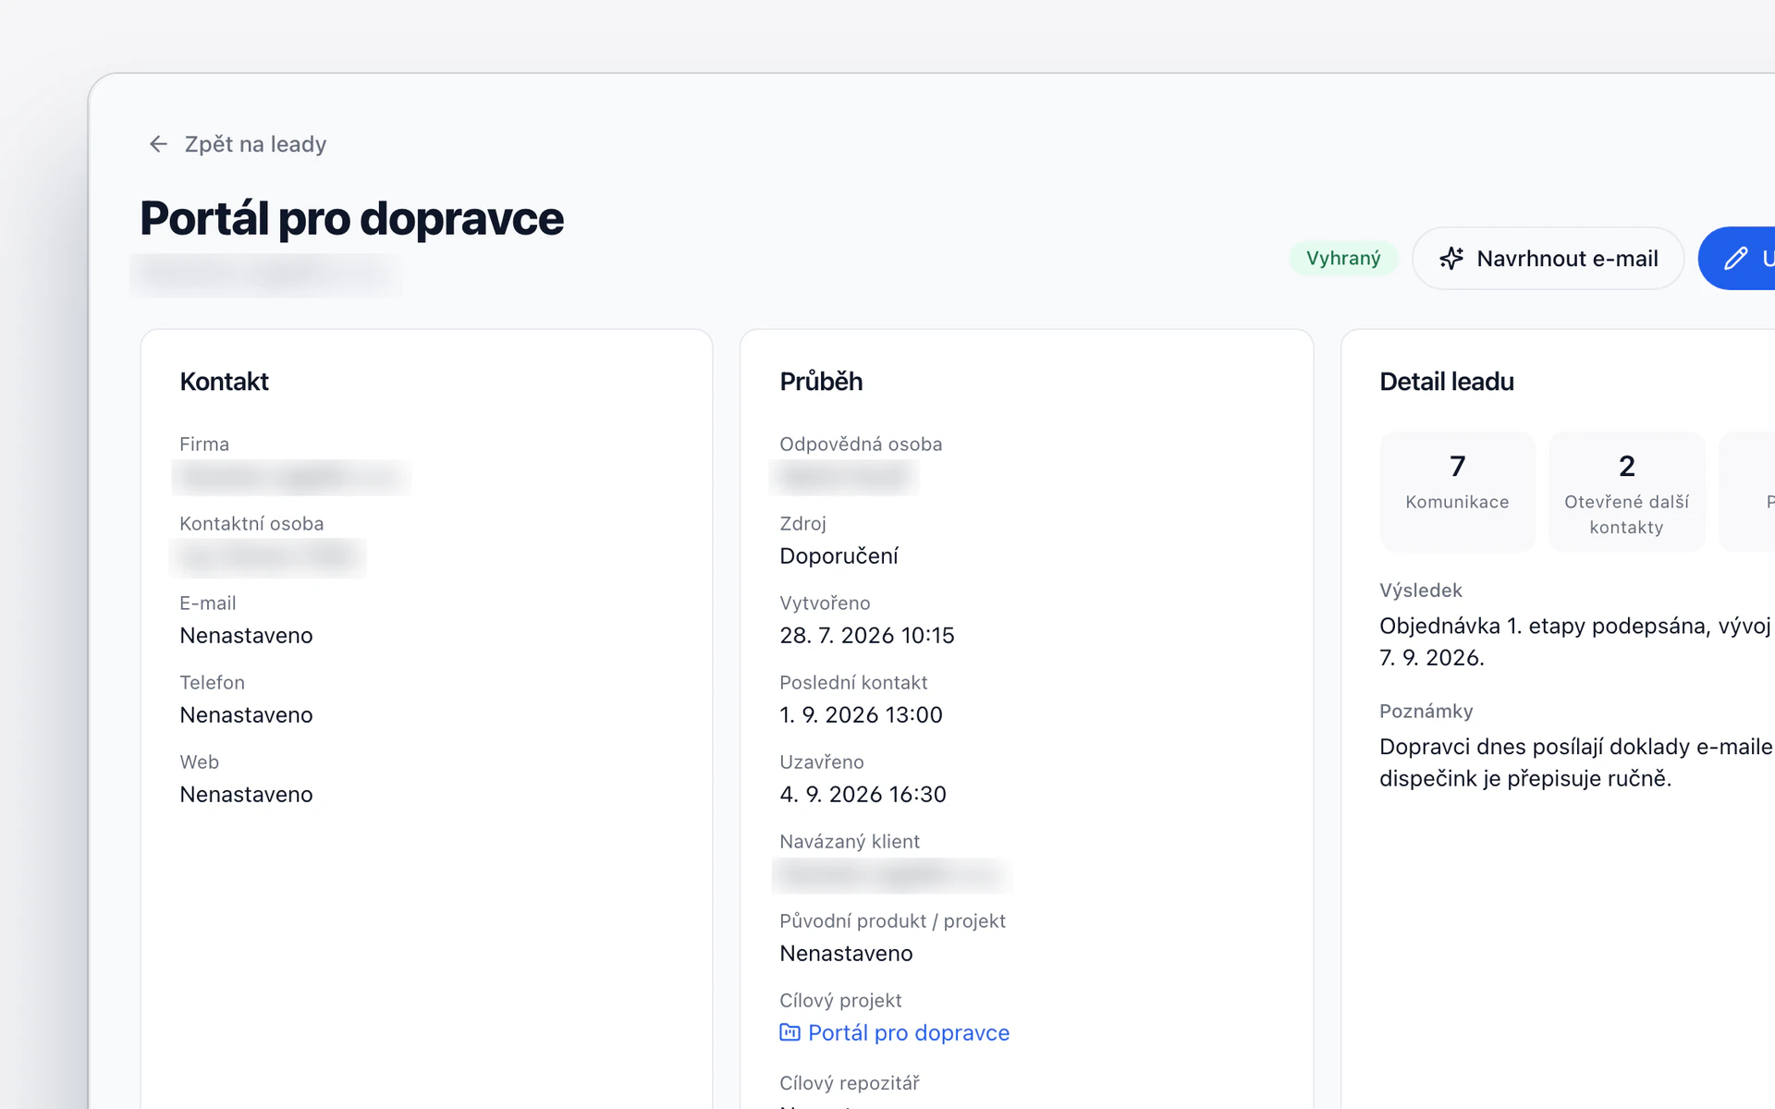This screenshot has height=1109, width=1775.
Task: Click Nenastaveno under Původní produkt / projekt
Action: 846,954
